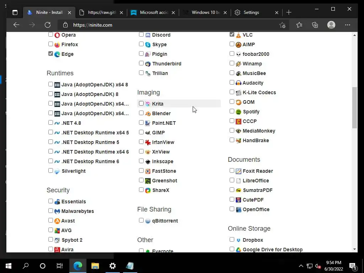Click the Greenshot label
Screen dimensions: 364x273
[x=165, y=181]
